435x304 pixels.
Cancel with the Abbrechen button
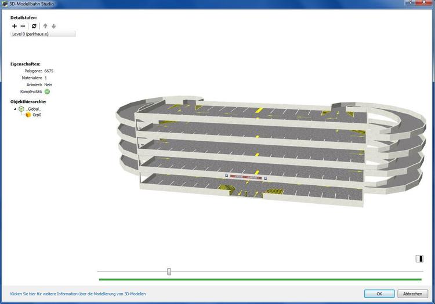412,294
